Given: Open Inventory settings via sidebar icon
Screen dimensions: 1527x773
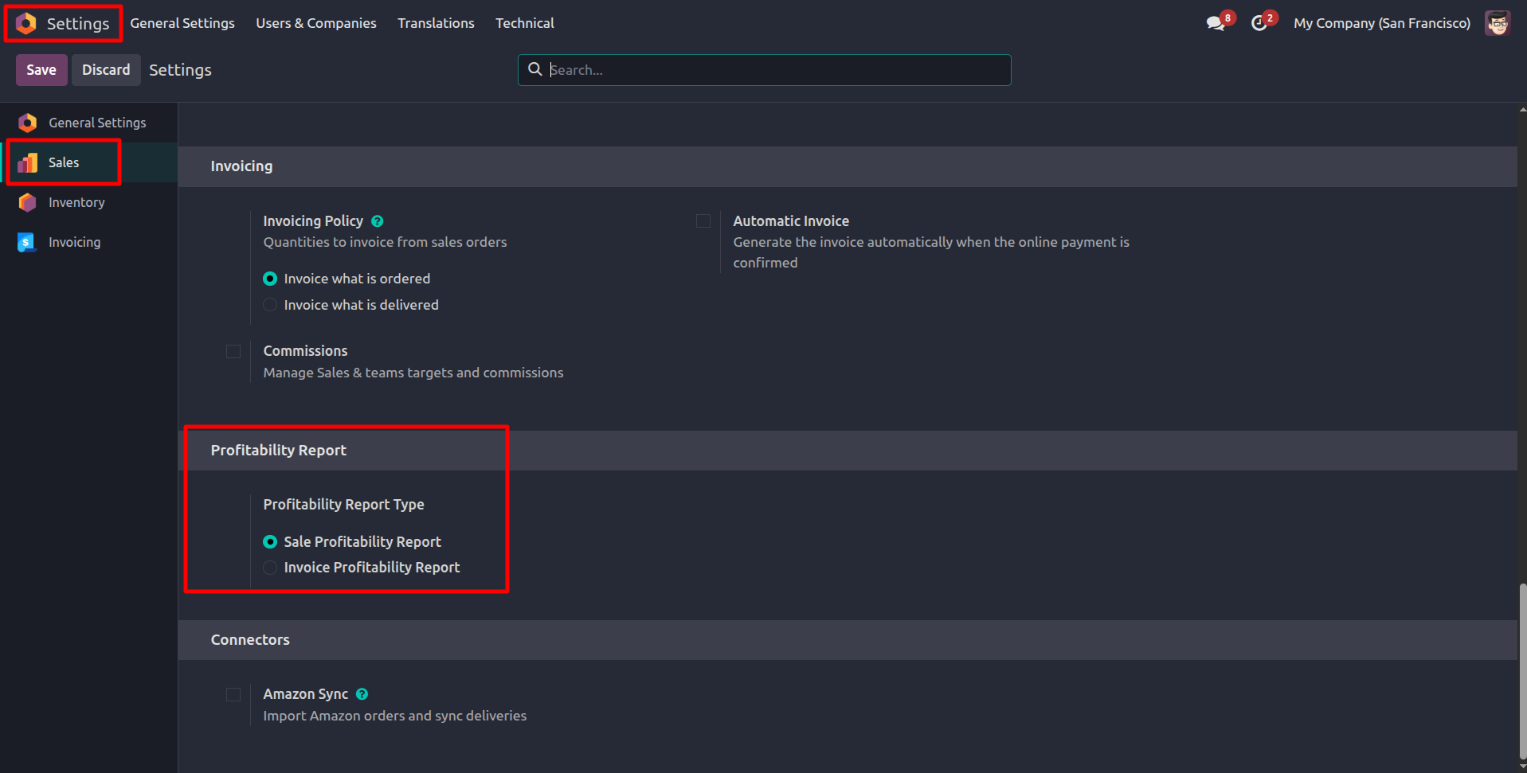Looking at the screenshot, I should click(28, 203).
